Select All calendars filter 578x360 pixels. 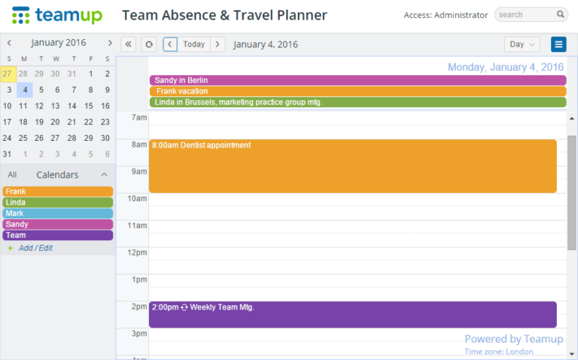pos(12,175)
